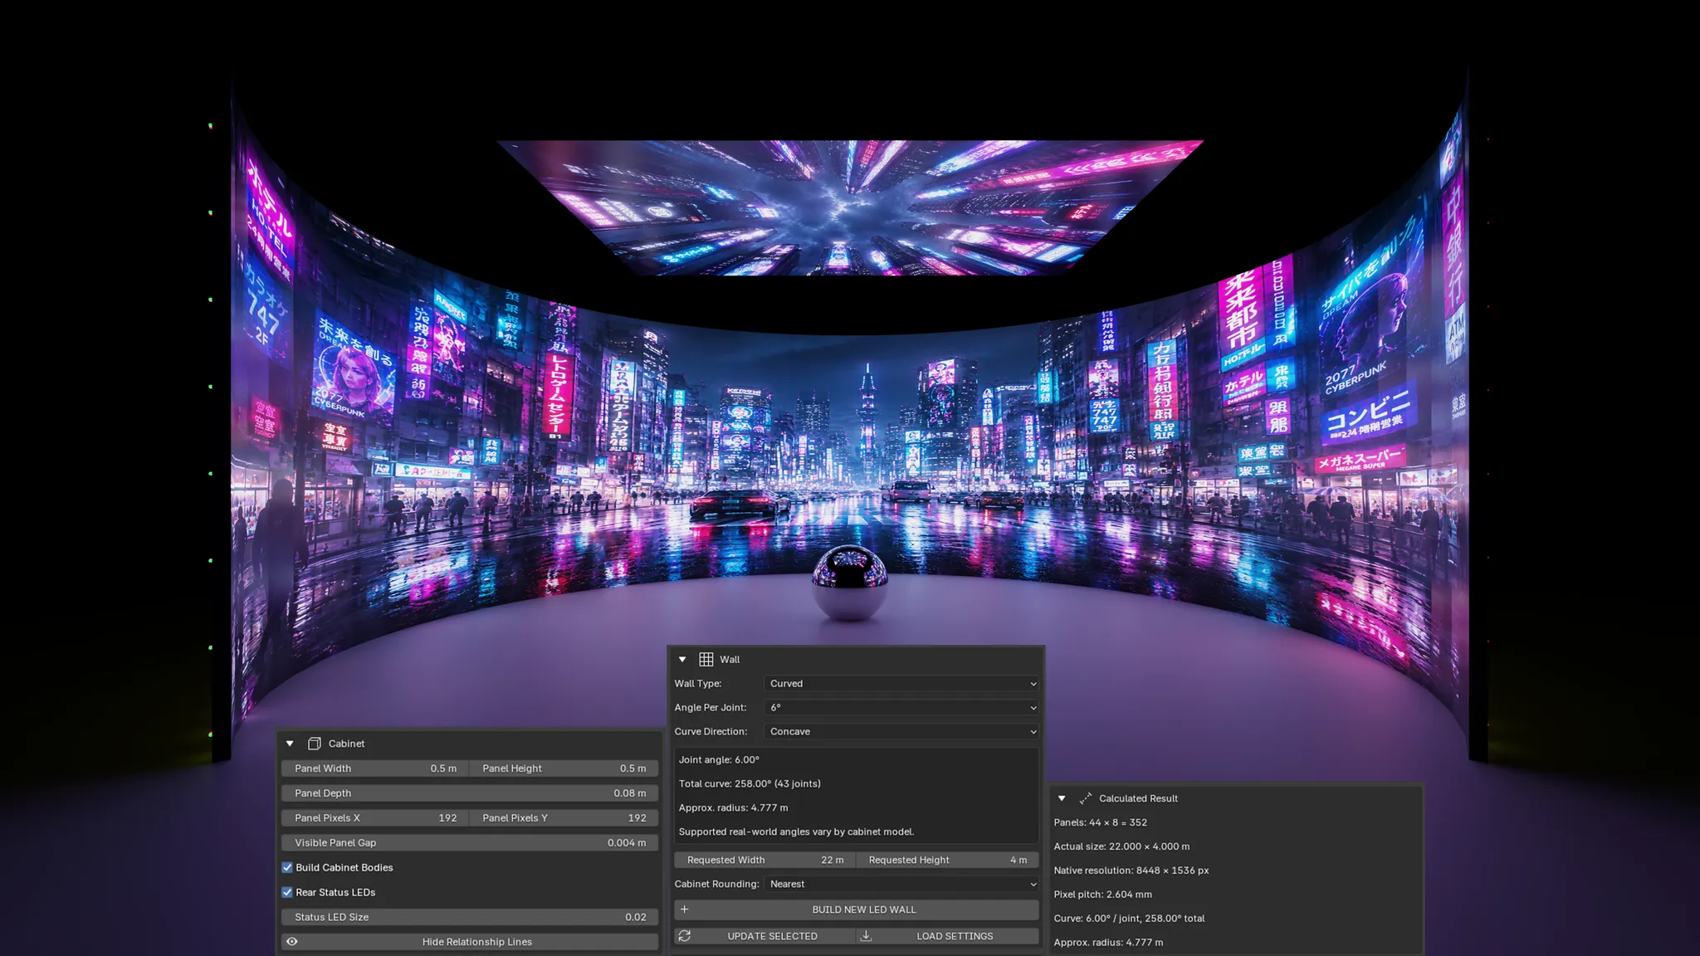Click 'Curve: 6.00° / joint, 258.00° total'
The image size is (1700, 956).
click(x=1129, y=919)
